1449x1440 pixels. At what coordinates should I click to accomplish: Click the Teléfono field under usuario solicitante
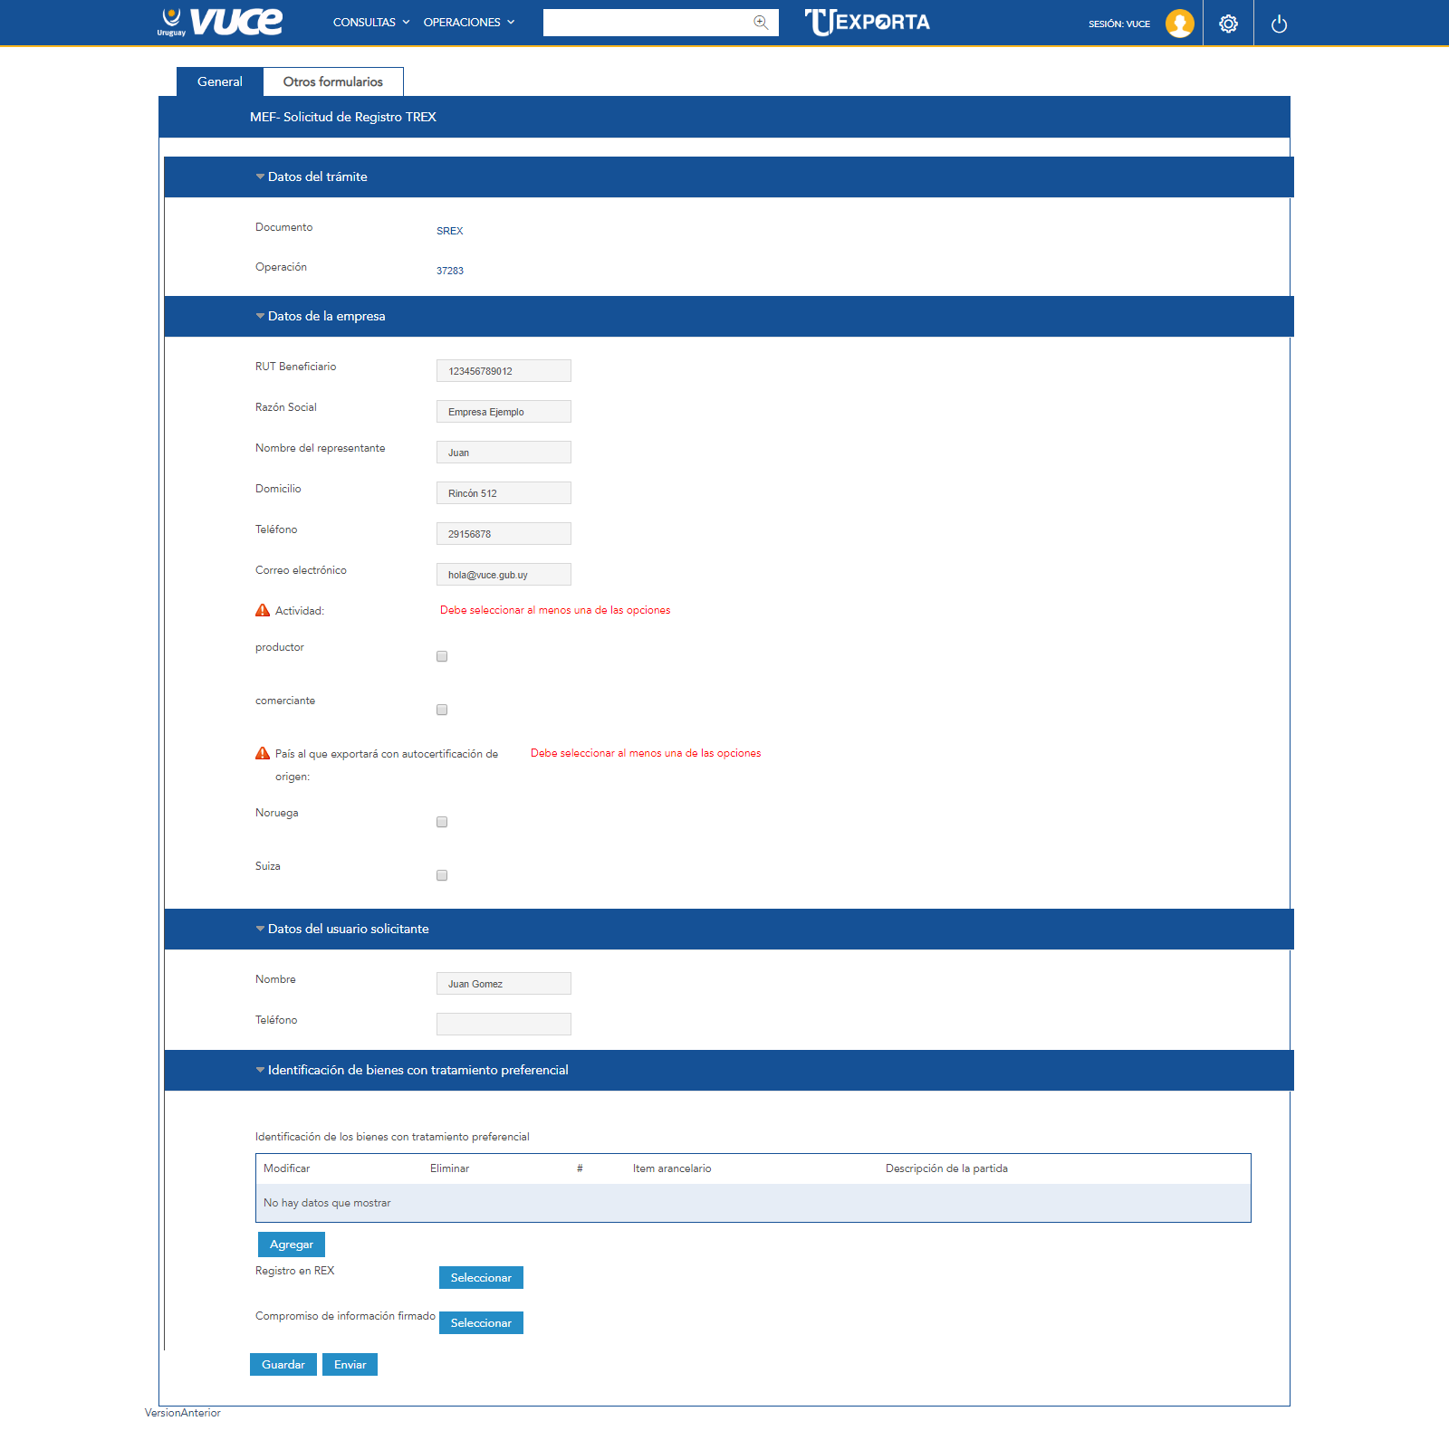pos(504,1024)
